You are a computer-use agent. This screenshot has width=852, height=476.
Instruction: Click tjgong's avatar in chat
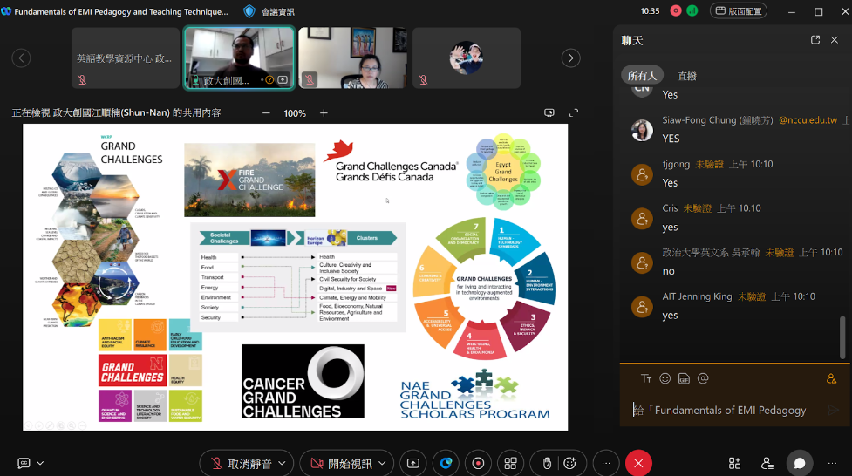coord(642,174)
